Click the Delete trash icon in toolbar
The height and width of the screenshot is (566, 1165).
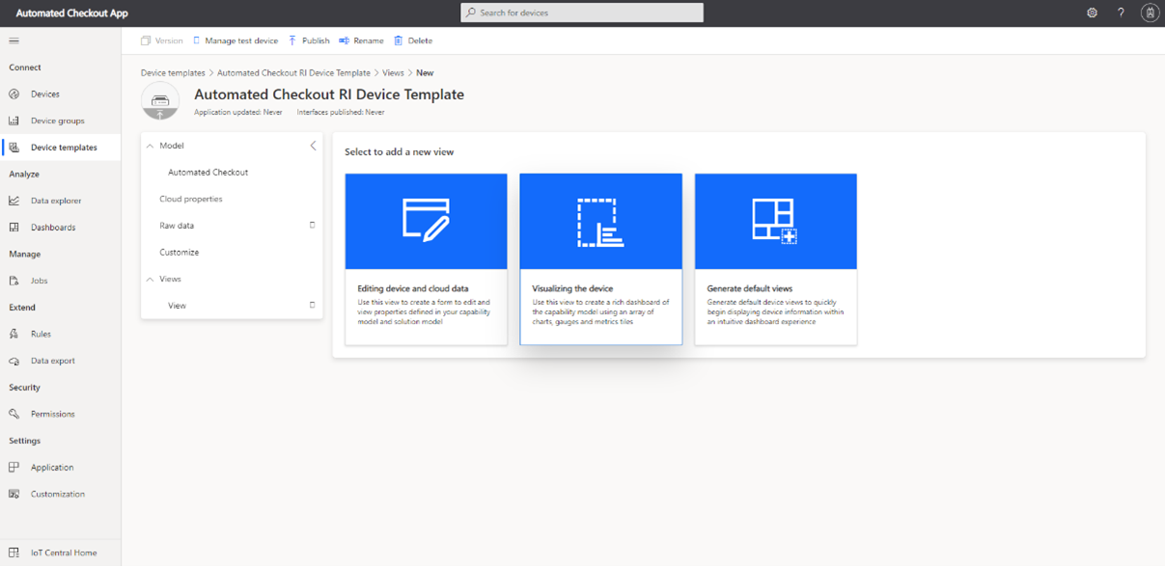(398, 40)
